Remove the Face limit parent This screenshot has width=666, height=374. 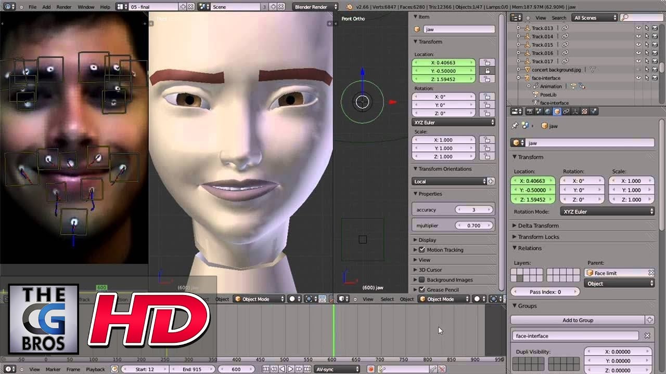[x=651, y=273]
